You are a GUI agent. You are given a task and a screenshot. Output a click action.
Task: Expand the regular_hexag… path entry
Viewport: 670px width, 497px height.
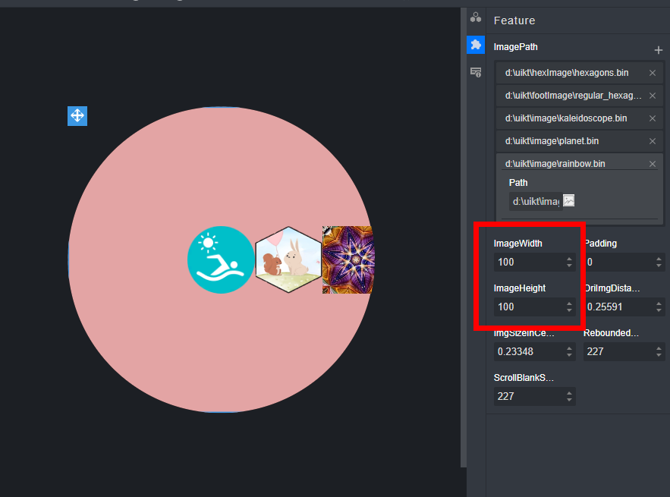573,96
